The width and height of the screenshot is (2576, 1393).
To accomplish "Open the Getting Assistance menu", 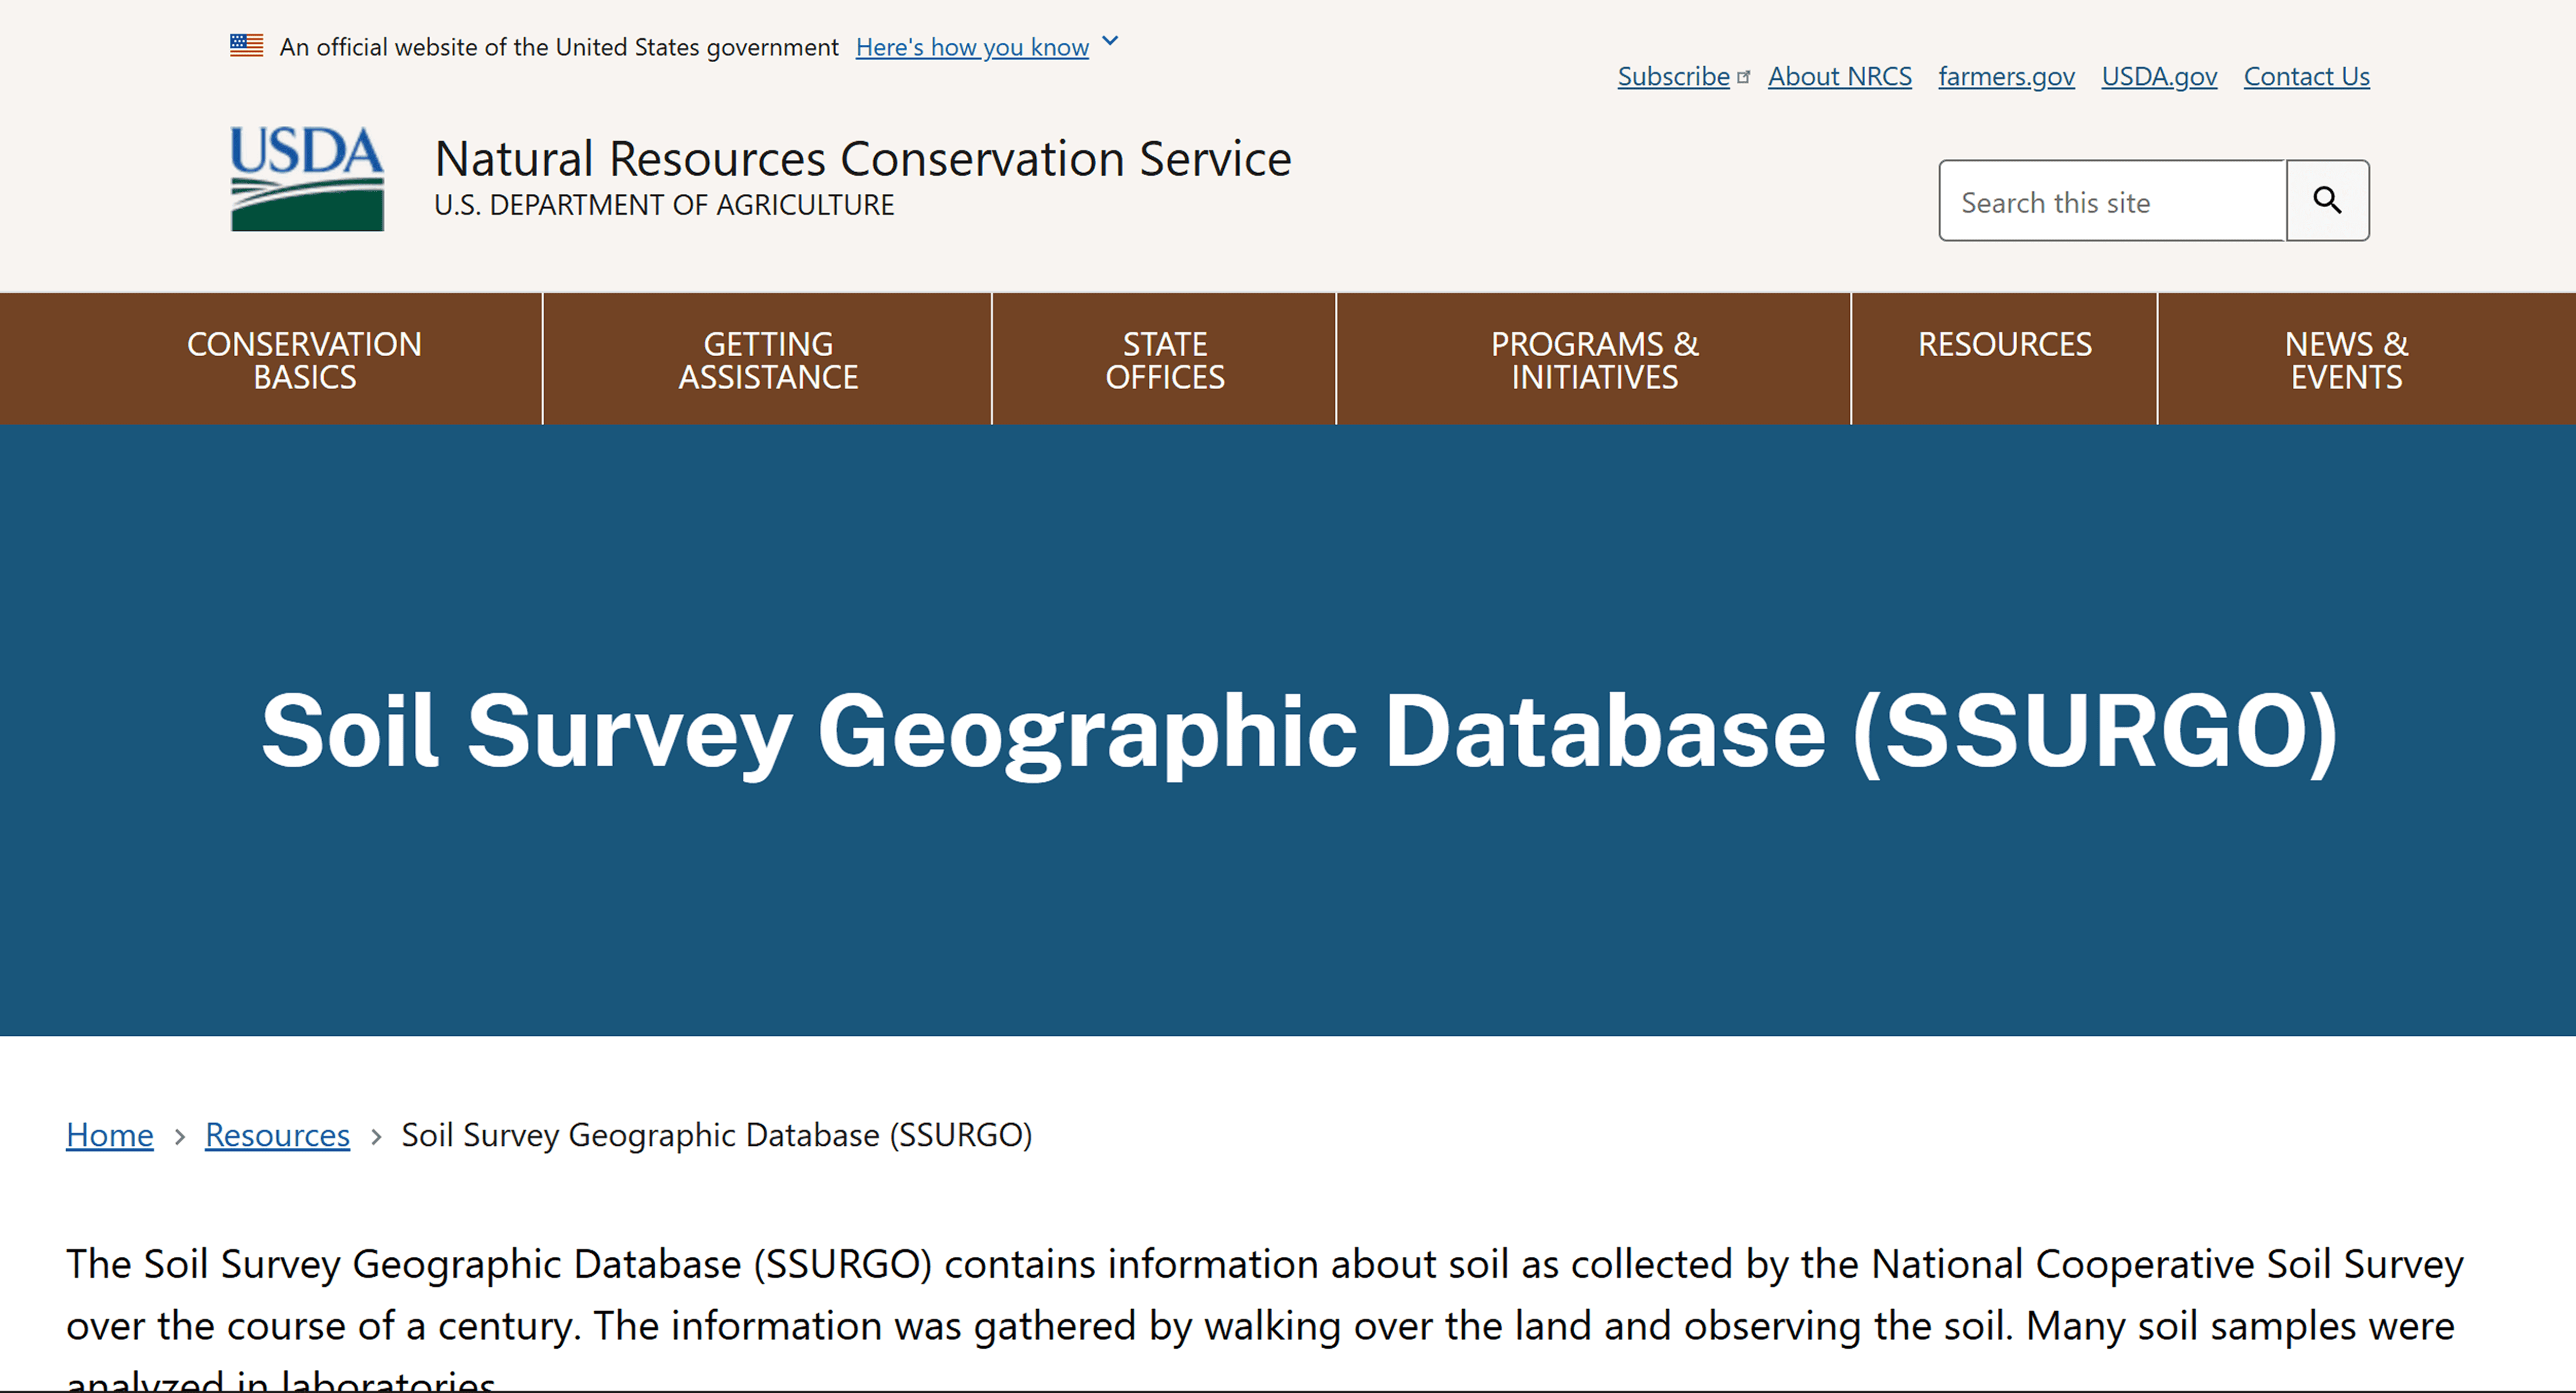I will [767, 360].
